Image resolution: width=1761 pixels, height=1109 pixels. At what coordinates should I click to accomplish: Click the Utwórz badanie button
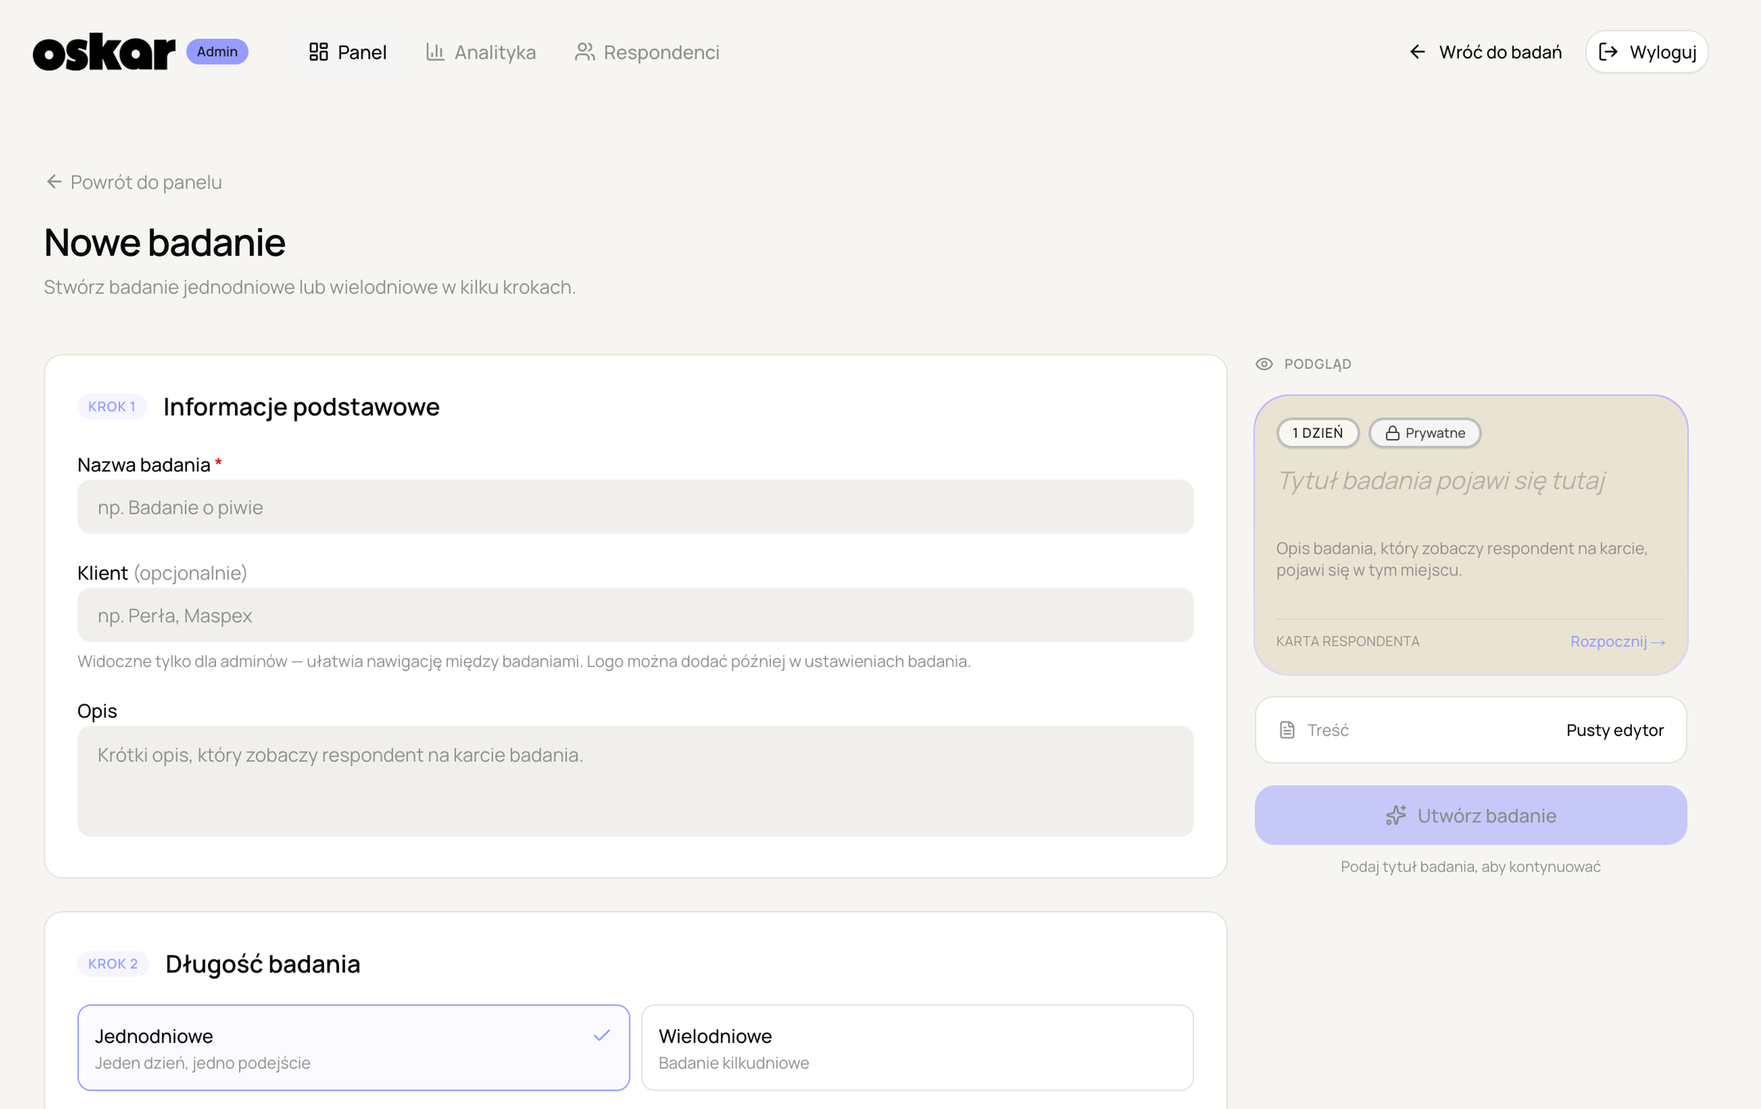[1472, 816]
